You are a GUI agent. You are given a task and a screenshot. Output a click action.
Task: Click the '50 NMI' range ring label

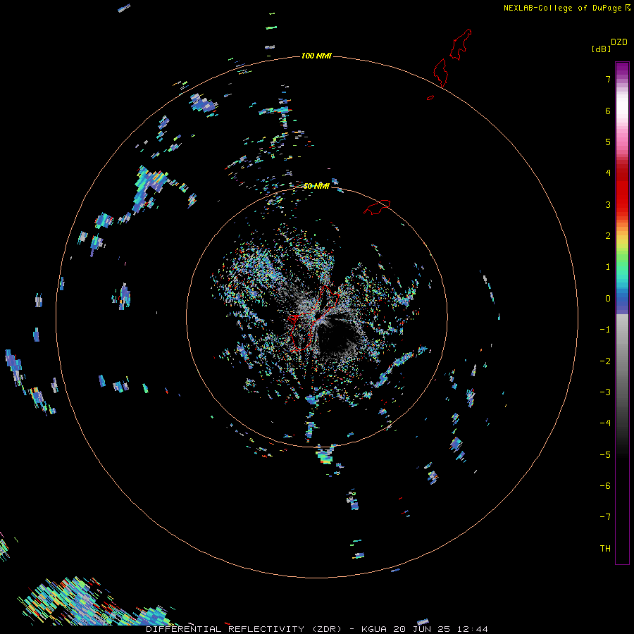point(316,186)
